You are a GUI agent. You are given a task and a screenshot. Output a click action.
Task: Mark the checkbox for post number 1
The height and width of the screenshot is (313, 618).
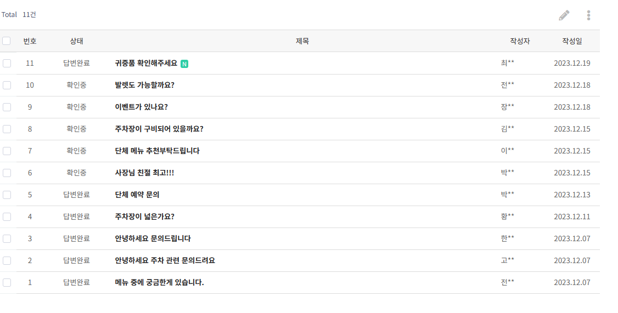pos(7,282)
